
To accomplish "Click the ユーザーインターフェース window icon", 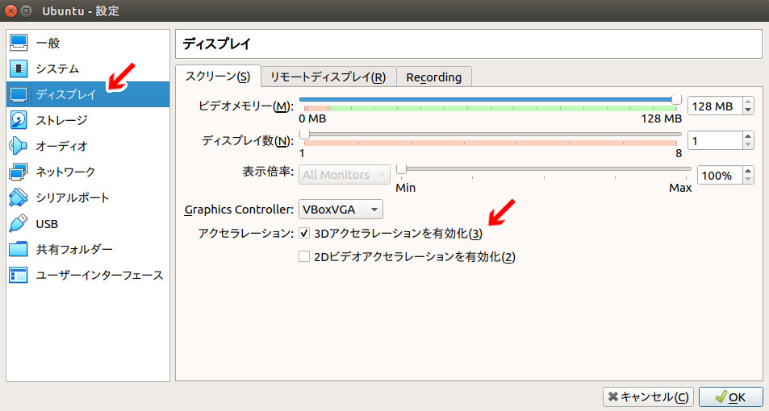I will pyautogui.click(x=19, y=276).
